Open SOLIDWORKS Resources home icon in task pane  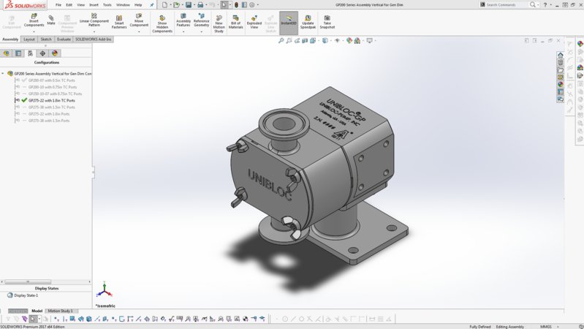(x=560, y=55)
